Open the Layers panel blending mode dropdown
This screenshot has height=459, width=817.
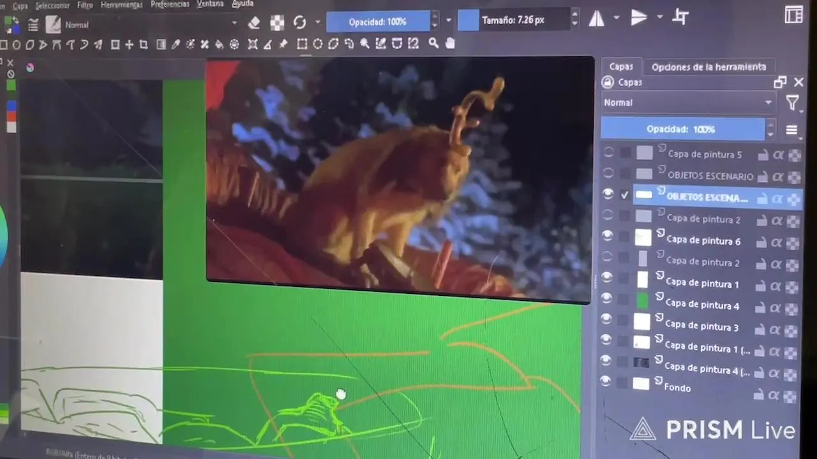[x=688, y=102]
